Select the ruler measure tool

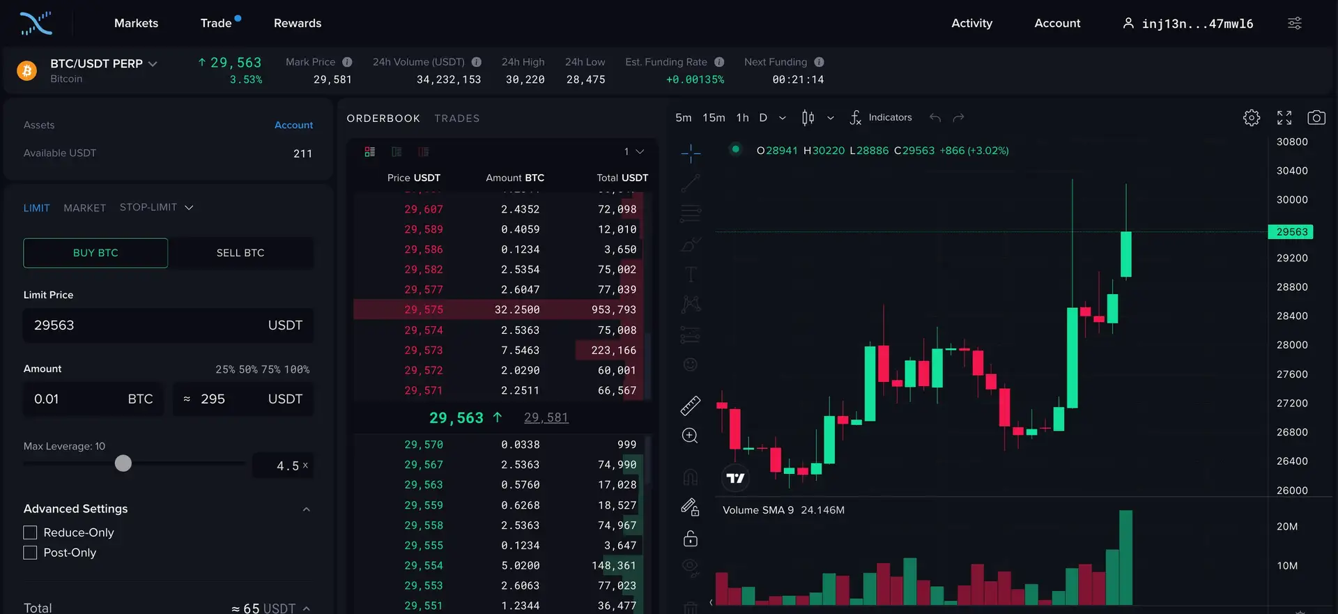(x=690, y=406)
